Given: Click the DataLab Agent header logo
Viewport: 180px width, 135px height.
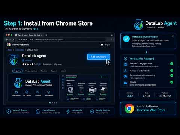Looking at the screenshot, I should tap(138, 25).
